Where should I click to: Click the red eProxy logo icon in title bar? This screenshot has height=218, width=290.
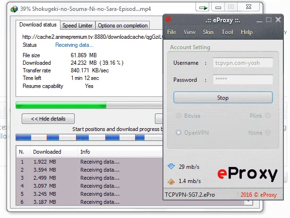click(169, 19)
